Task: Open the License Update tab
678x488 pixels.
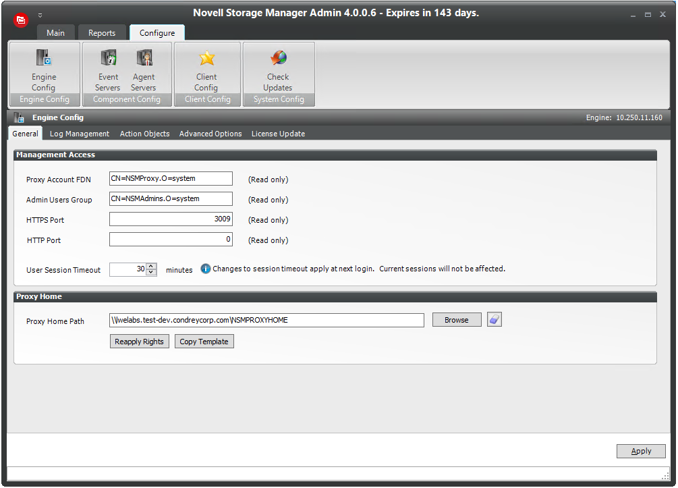Action: 279,134
